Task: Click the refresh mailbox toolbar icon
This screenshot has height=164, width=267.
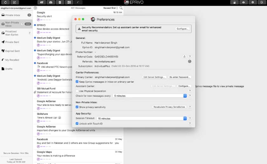Action: 5,3
